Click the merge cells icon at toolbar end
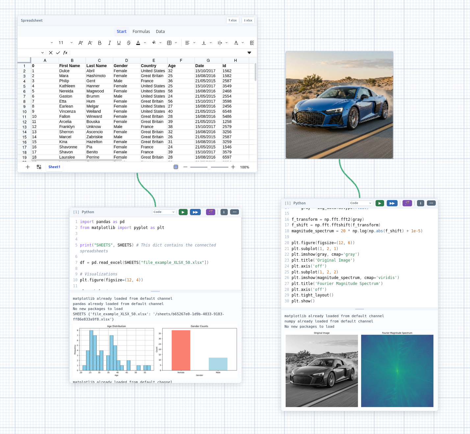Image resolution: width=470 pixels, height=434 pixels. tap(252, 43)
